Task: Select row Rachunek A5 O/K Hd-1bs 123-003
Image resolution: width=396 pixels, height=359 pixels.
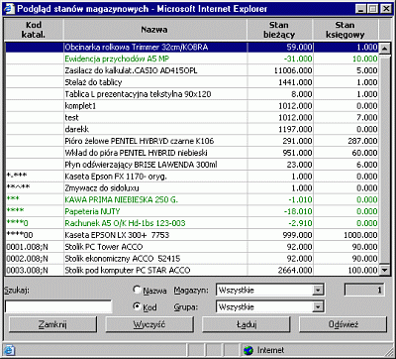Action: (192, 223)
